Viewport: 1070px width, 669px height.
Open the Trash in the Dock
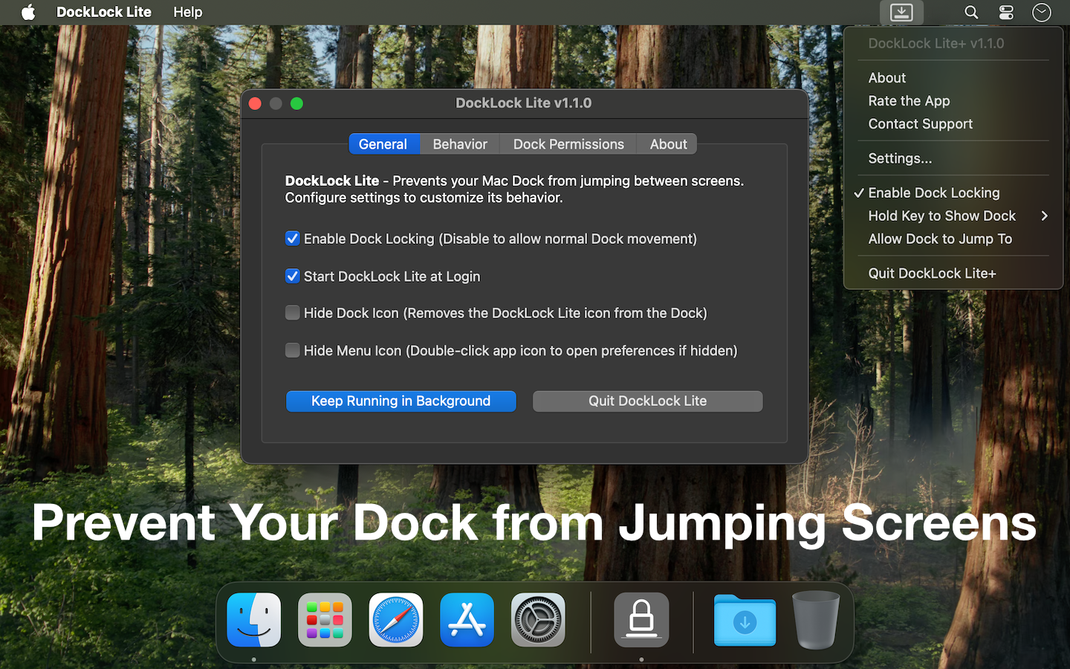point(816,620)
